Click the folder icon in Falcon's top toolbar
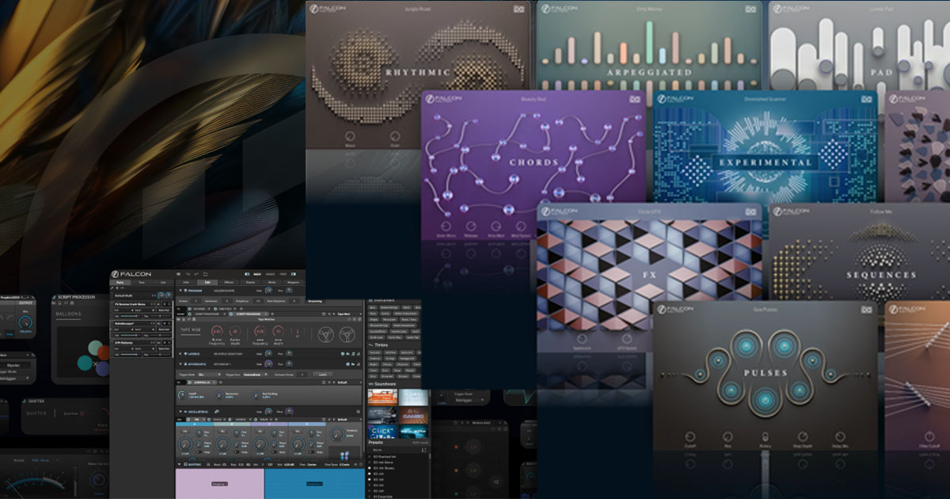 (x=205, y=274)
